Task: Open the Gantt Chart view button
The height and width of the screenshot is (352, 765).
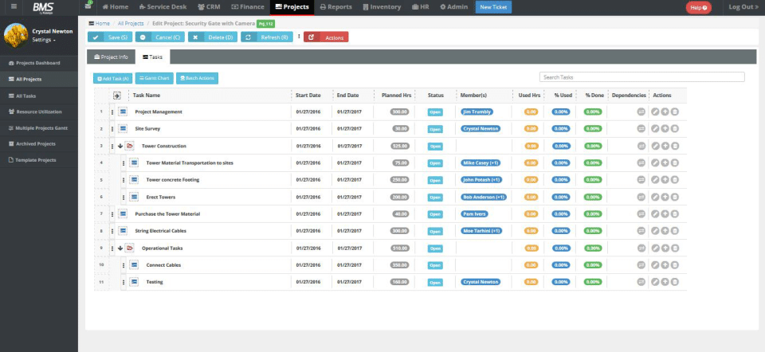Action: pyautogui.click(x=155, y=78)
